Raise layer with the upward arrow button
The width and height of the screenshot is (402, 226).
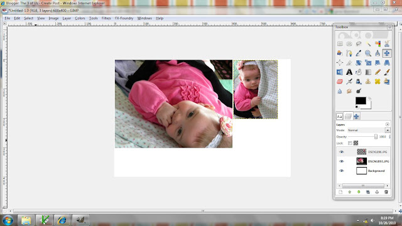pyautogui.click(x=349, y=192)
